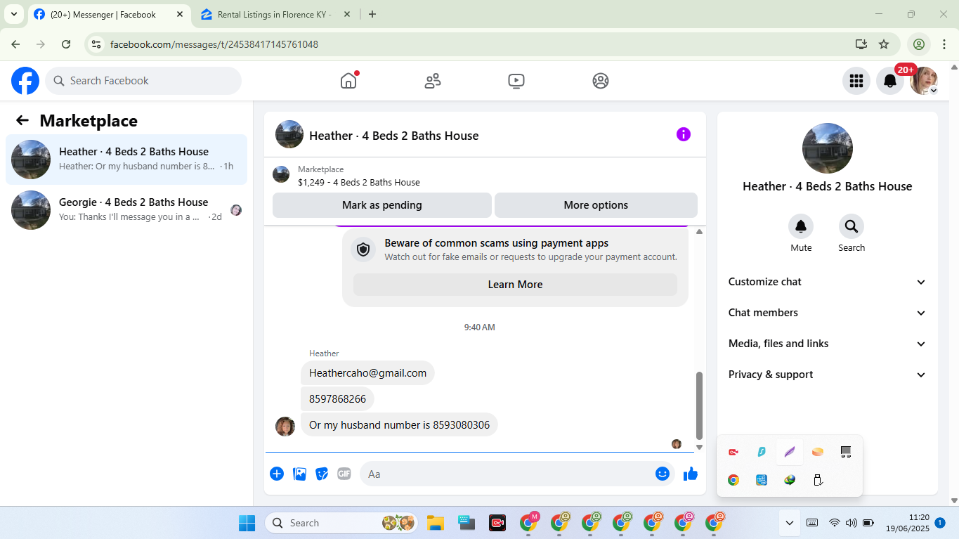Viewport: 959px width, 539px height.
Task: Choose a GIF from the composer
Action: [x=344, y=474]
